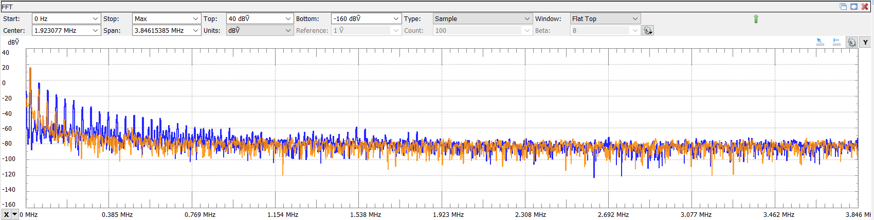874x220 pixels.
Task: Open the Stop dropdown showing Max
Action: pyautogui.click(x=195, y=19)
